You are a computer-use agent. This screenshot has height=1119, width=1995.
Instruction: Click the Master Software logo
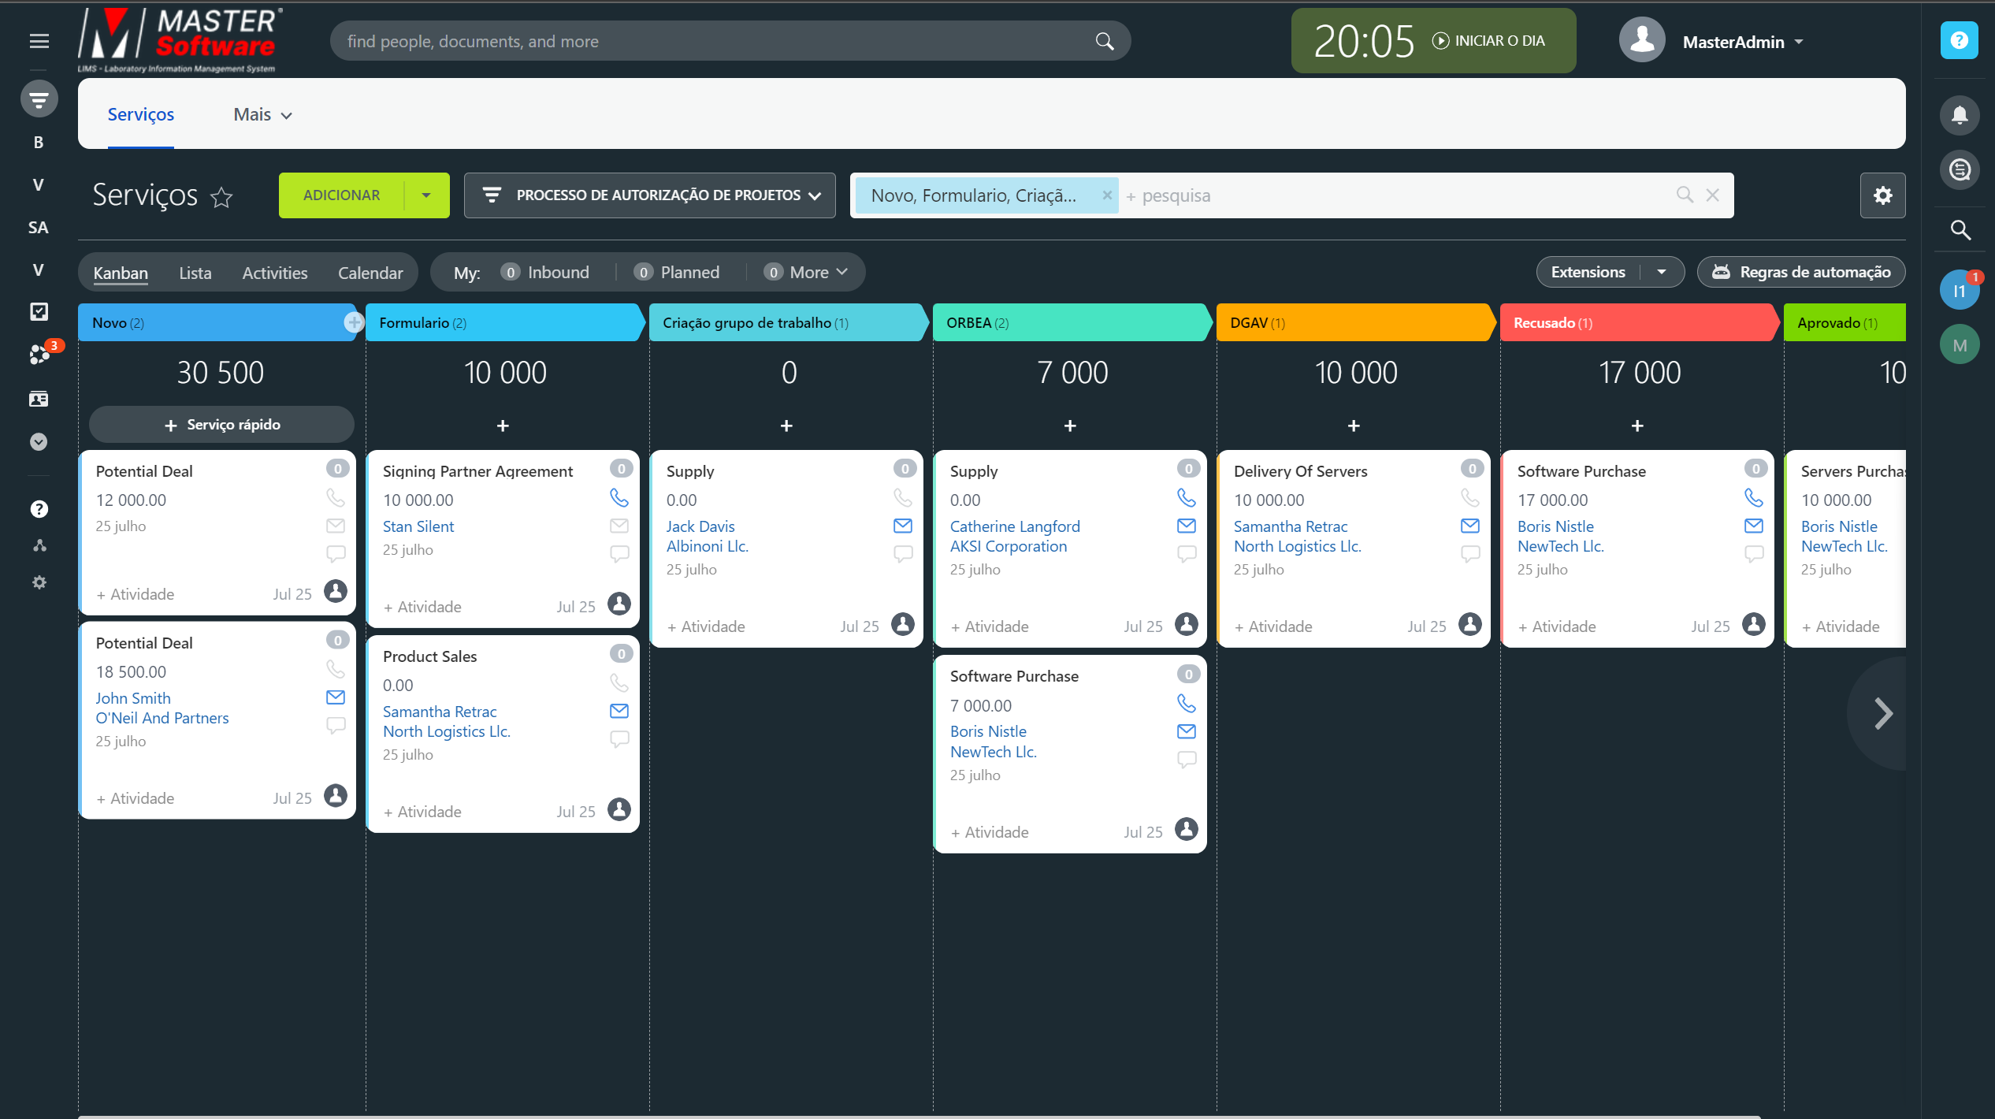point(180,39)
